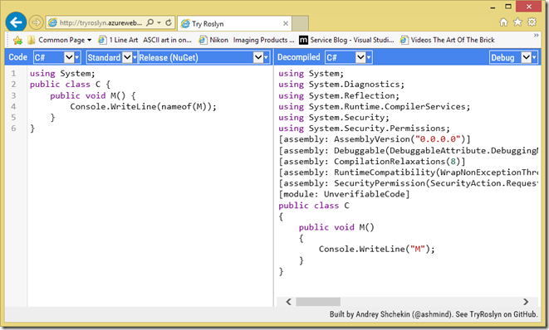Click the add-to-favorites star icon on bookmarks bar
This screenshot has width=549, height=330.
click(x=17, y=40)
